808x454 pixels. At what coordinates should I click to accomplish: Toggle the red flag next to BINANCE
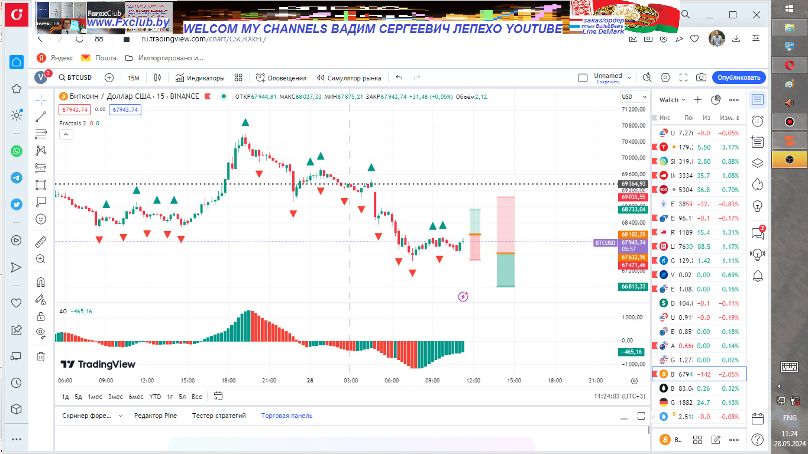click(208, 96)
